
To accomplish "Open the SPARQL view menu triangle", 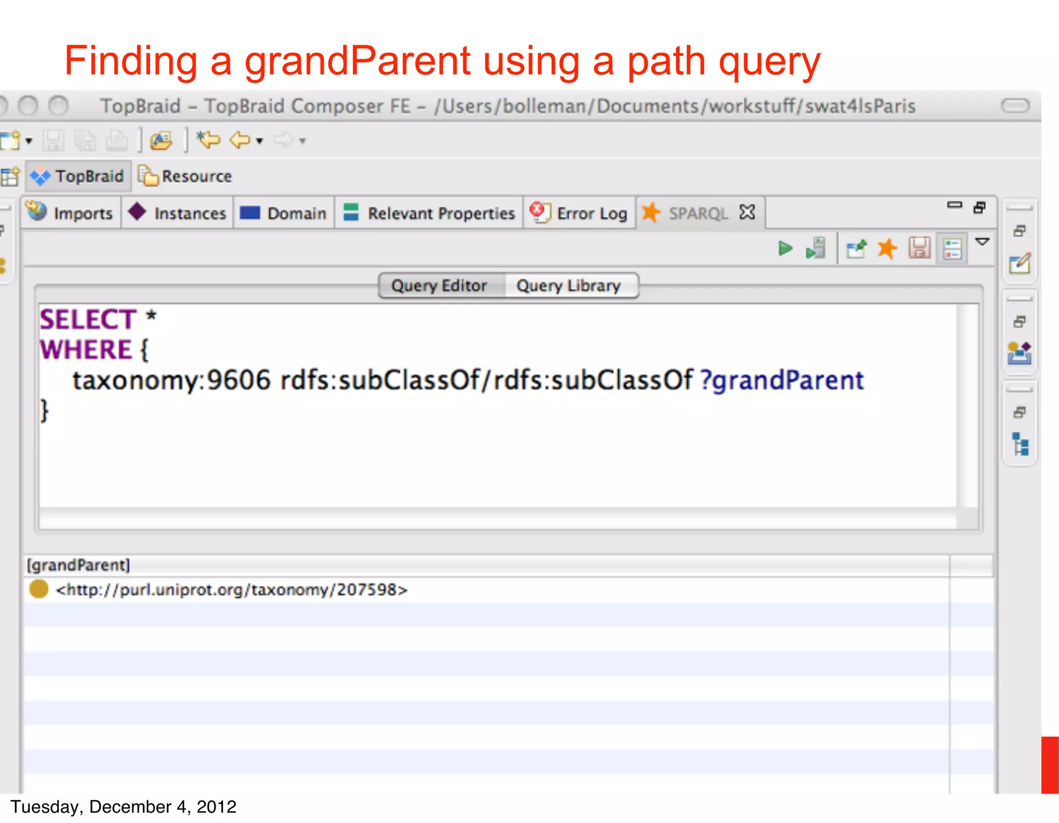I will tap(982, 242).
